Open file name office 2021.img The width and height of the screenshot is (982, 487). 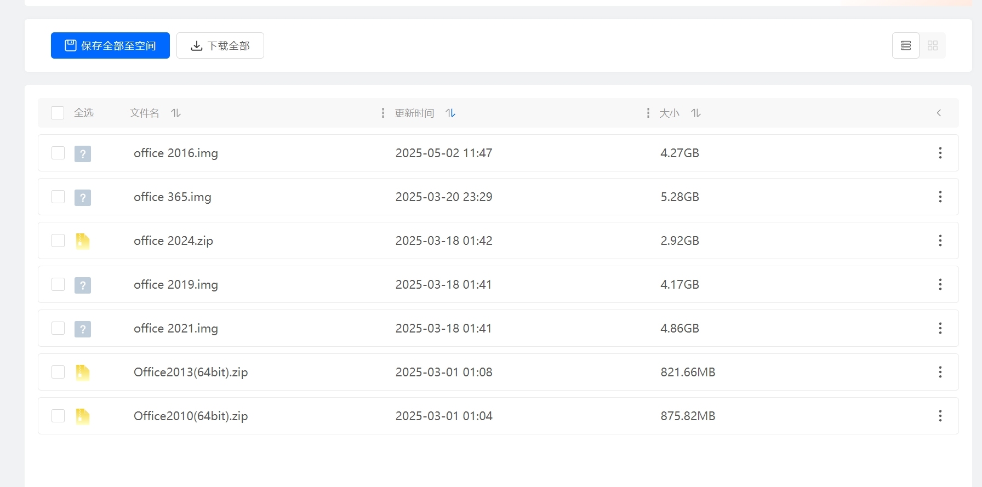pyautogui.click(x=176, y=328)
